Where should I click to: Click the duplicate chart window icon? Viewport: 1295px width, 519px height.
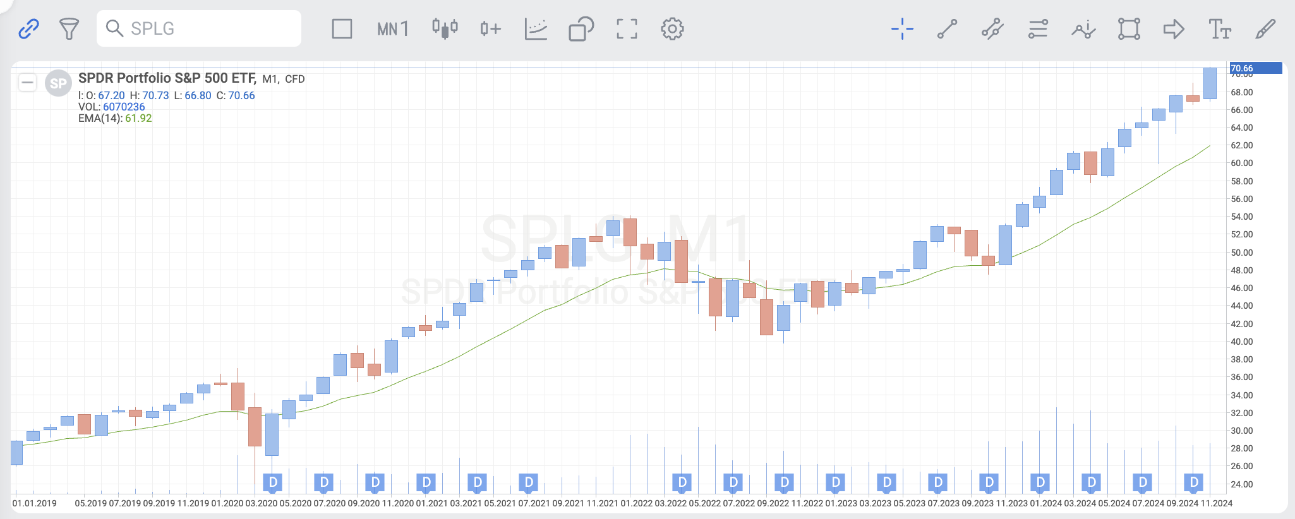(x=581, y=29)
